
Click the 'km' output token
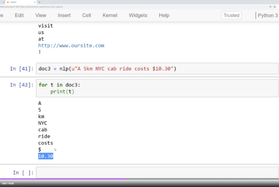(x=41, y=116)
